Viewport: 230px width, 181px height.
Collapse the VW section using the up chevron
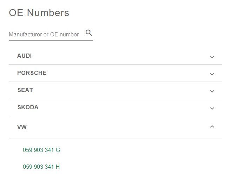pyautogui.click(x=212, y=126)
